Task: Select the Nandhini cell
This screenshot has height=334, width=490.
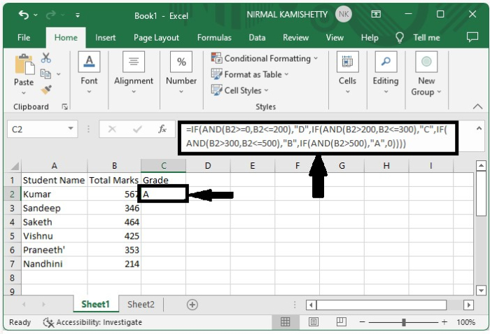Action: 55,264
